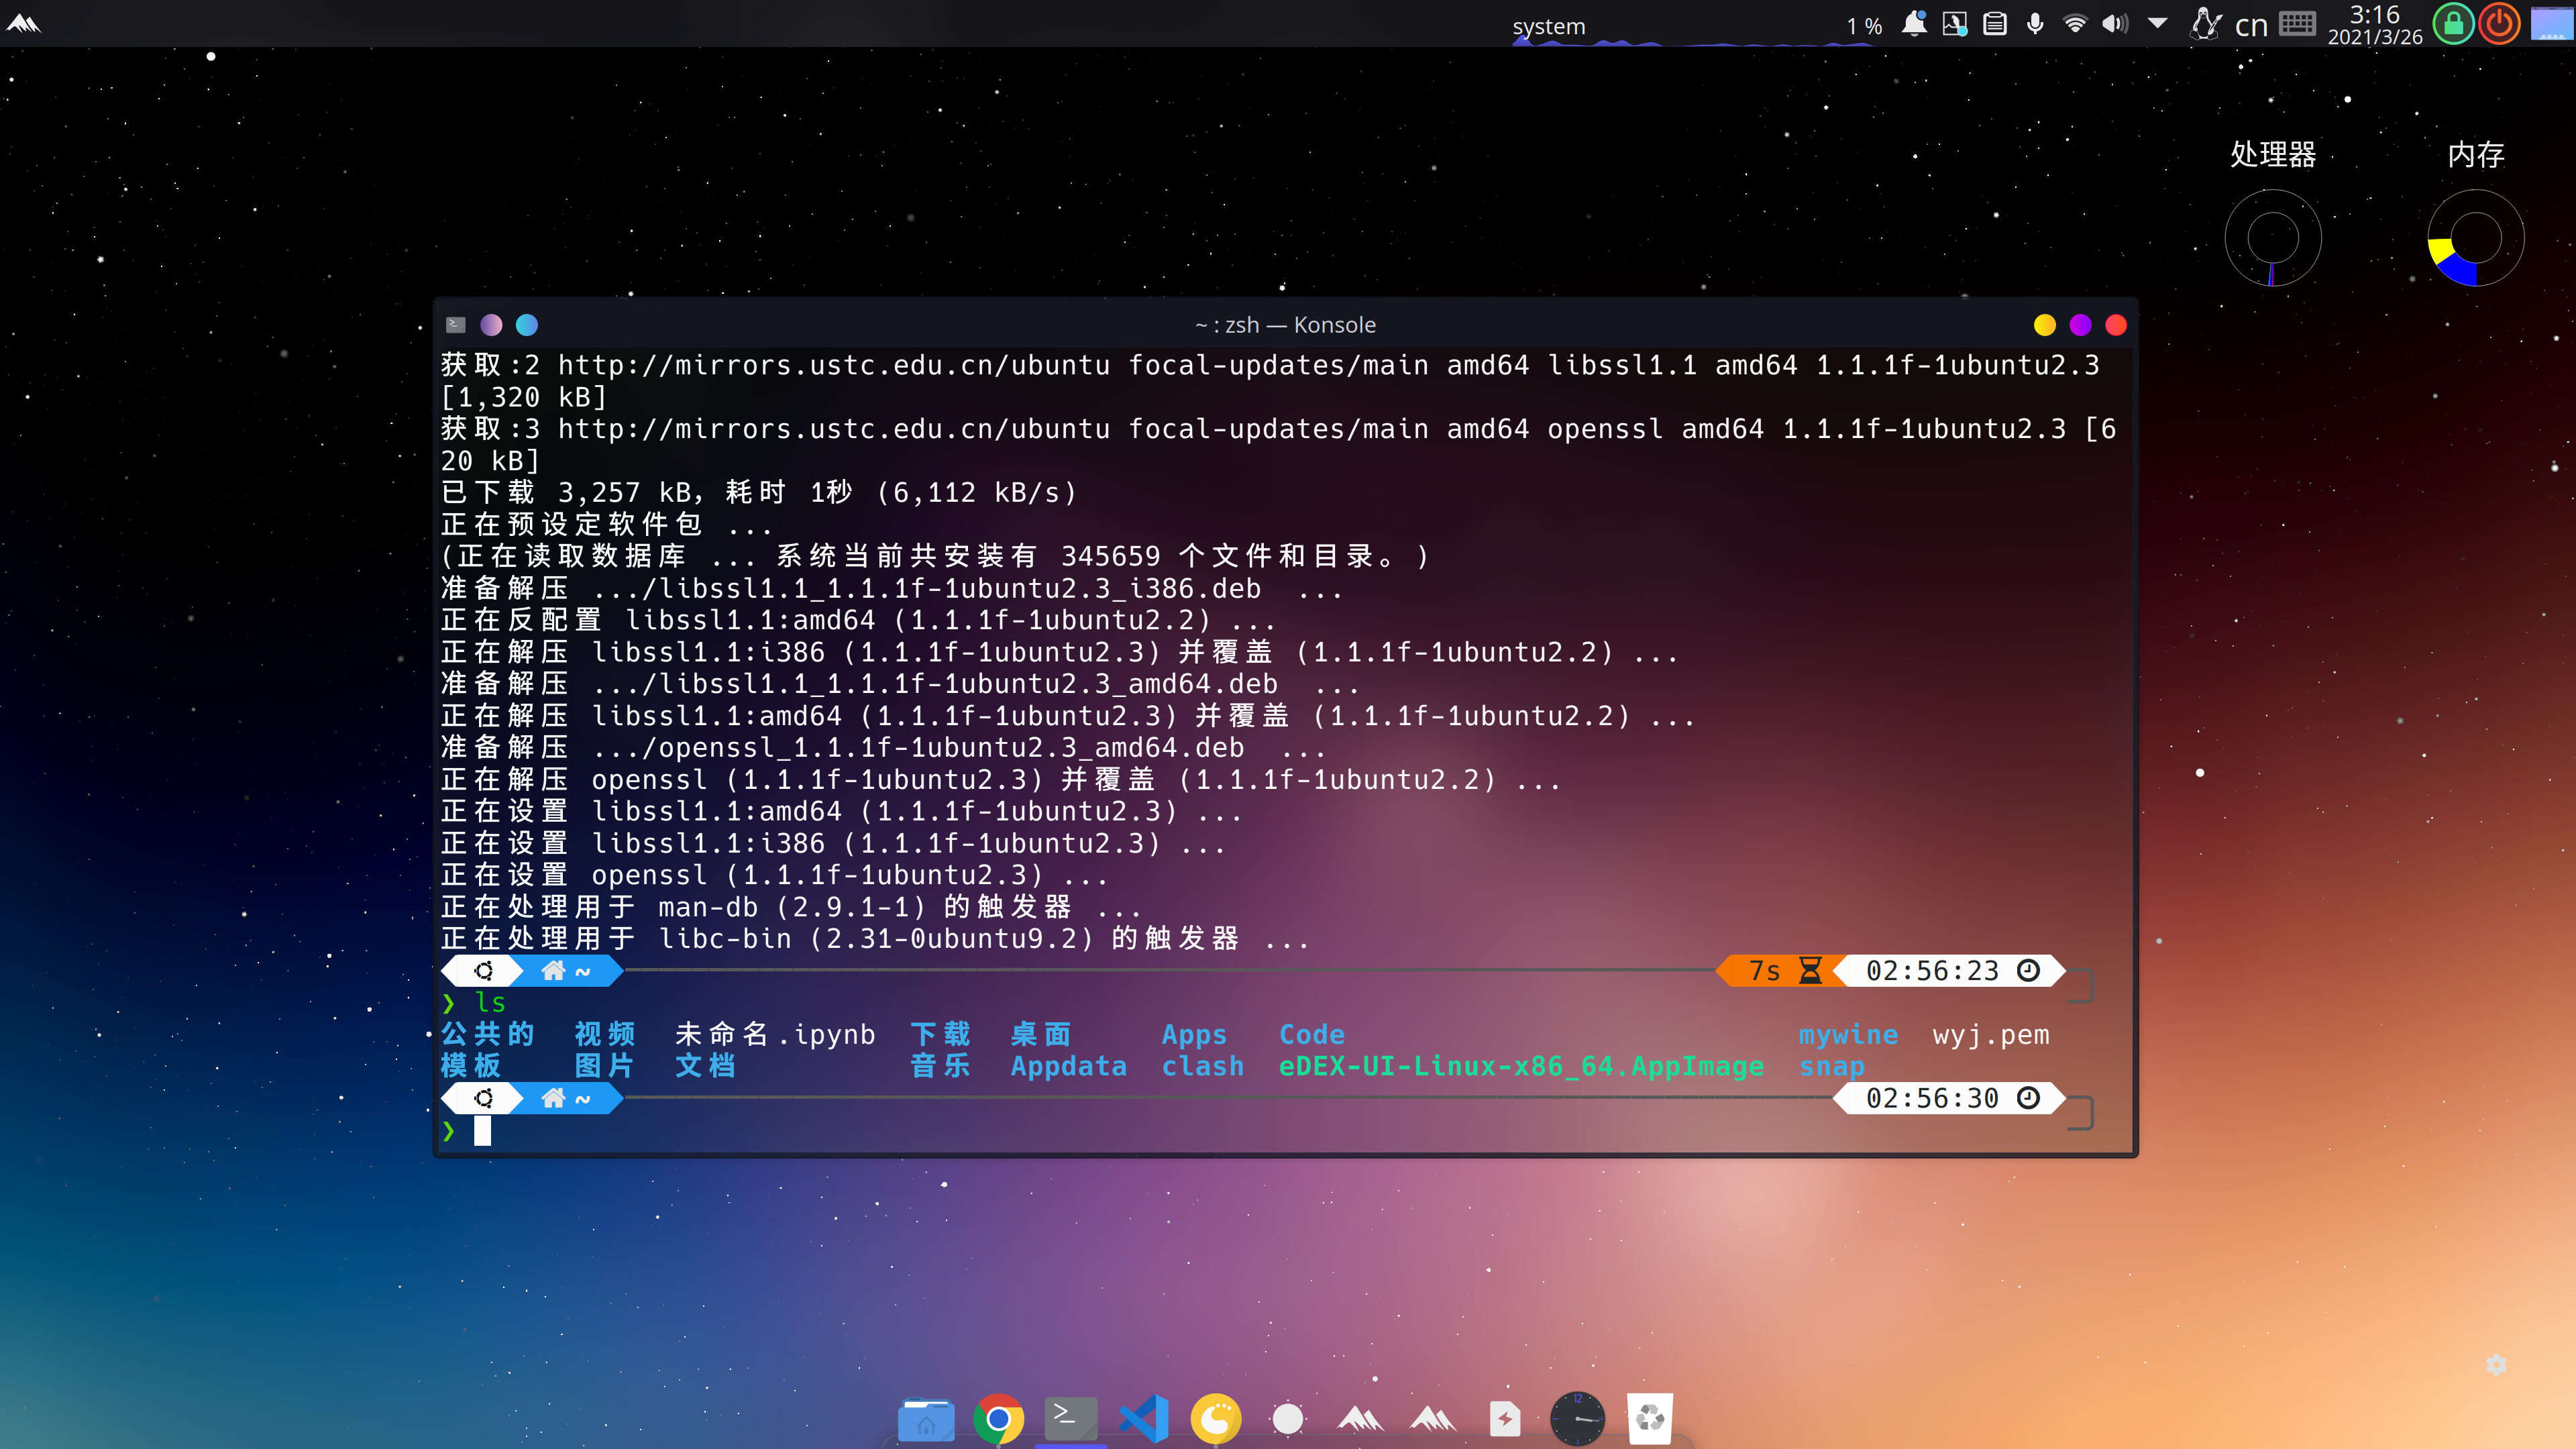Click the red power/shutdown button
This screenshot has height=1449, width=2576.
[2499, 23]
